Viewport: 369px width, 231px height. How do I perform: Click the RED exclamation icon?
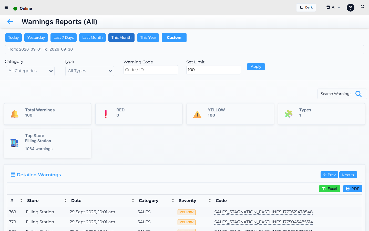point(106,114)
